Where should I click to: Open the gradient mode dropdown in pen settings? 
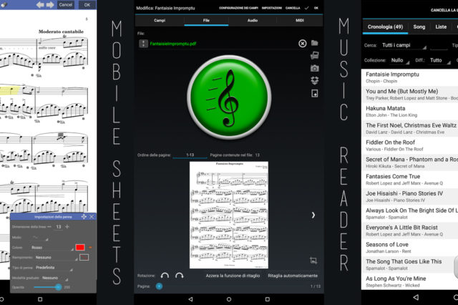[x=54, y=278]
